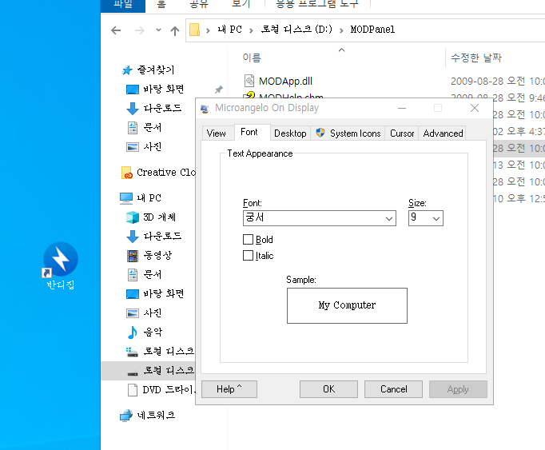Open 바탕 화면 icon under 내 PC

(x=133, y=294)
